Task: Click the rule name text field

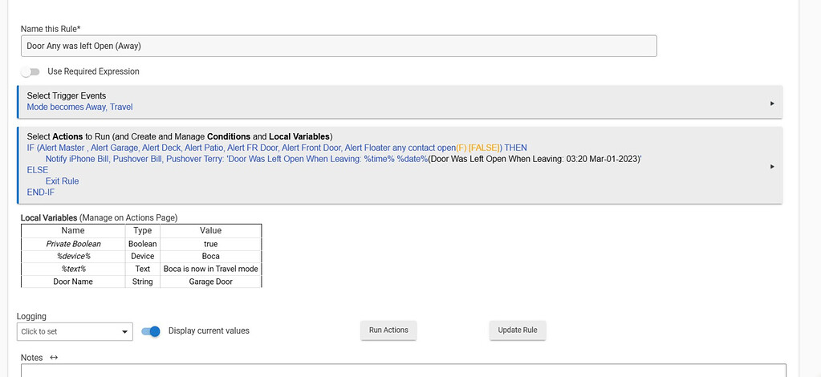Action: click(338, 46)
